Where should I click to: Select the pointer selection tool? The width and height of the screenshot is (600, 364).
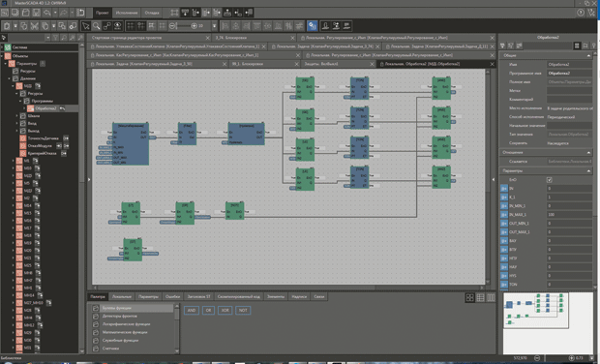click(86, 26)
